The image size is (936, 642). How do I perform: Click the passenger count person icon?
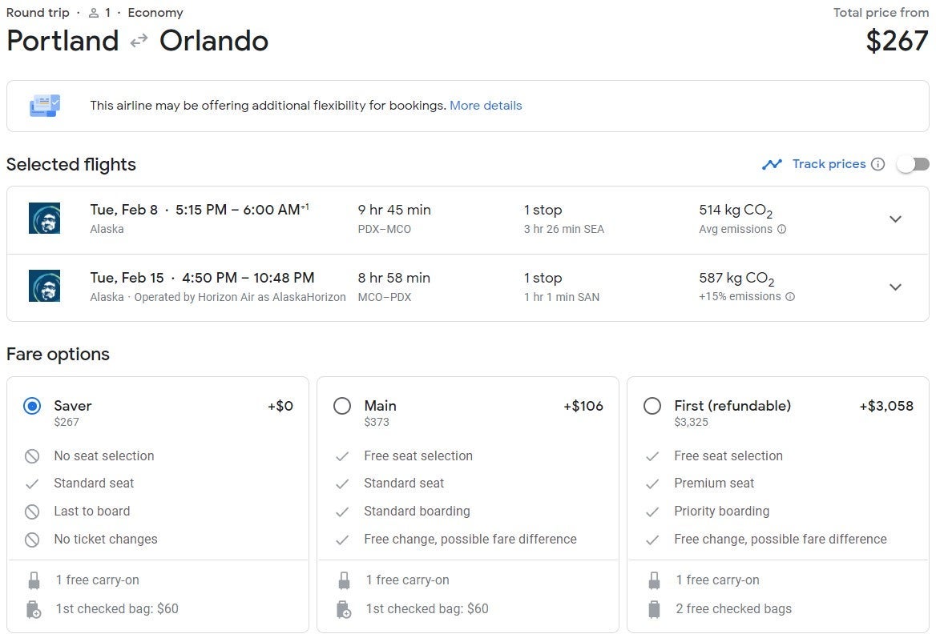[x=94, y=13]
